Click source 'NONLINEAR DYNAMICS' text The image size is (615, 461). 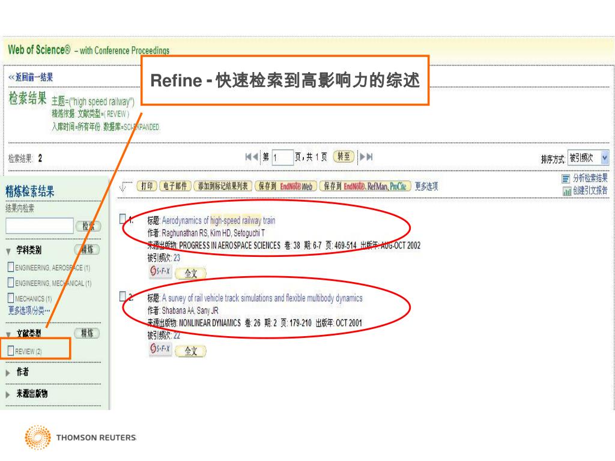[x=210, y=324]
